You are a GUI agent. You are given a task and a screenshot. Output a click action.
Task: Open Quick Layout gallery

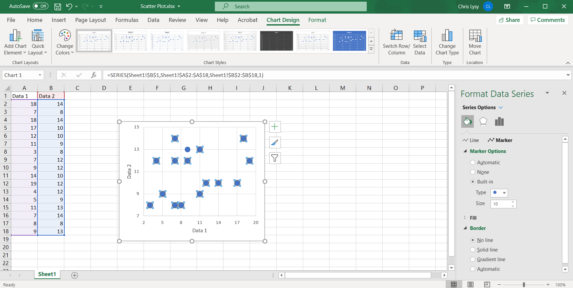pos(38,42)
